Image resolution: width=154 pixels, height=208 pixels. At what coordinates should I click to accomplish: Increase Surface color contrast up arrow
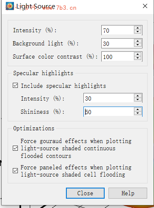click(x=137, y=54)
